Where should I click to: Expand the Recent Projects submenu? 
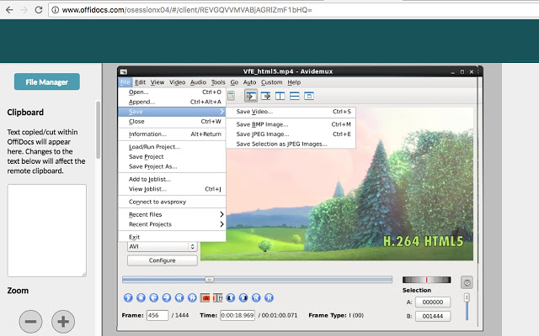point(221,224)
